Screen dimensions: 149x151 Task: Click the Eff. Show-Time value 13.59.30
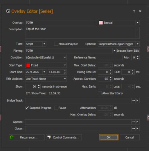point(55,93)
